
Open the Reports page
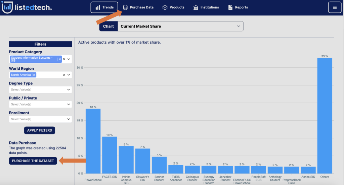[238, 7]
